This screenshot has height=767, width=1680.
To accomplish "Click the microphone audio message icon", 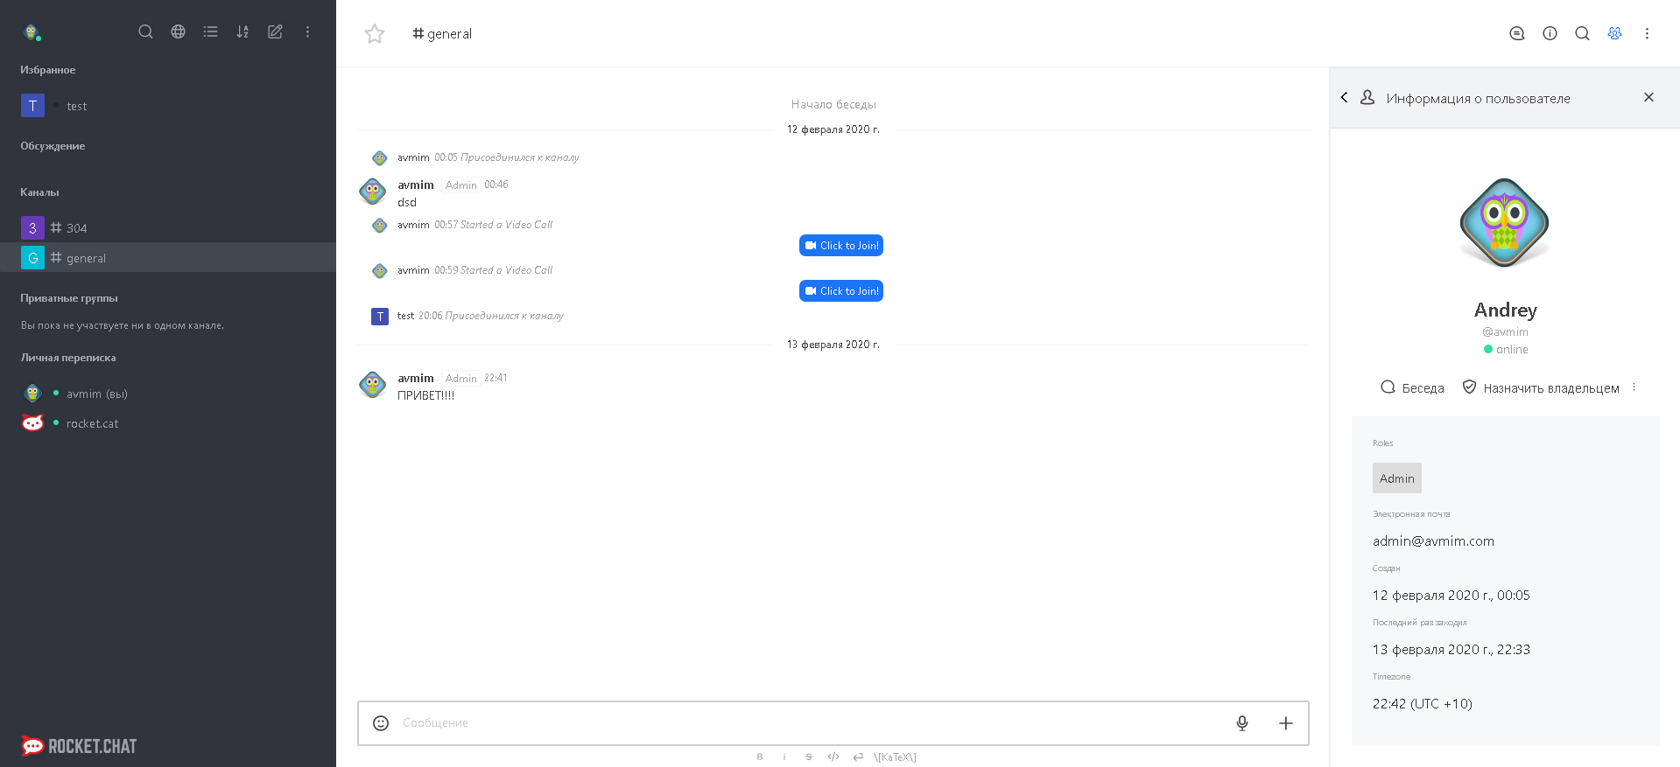I will tap(1241, 723).
